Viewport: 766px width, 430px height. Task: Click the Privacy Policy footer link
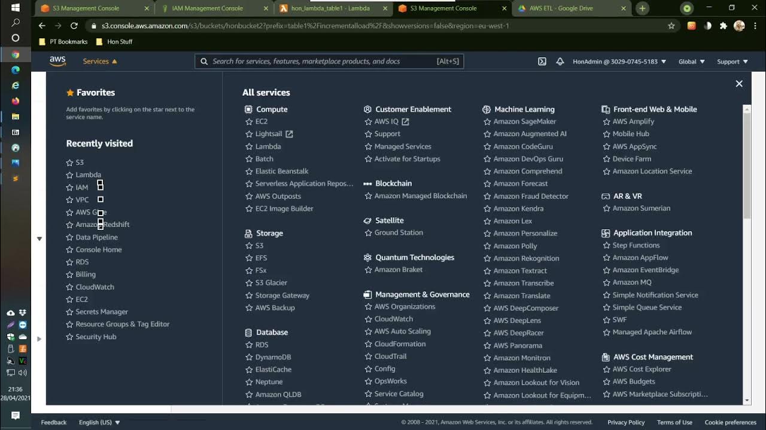(626, 422)
